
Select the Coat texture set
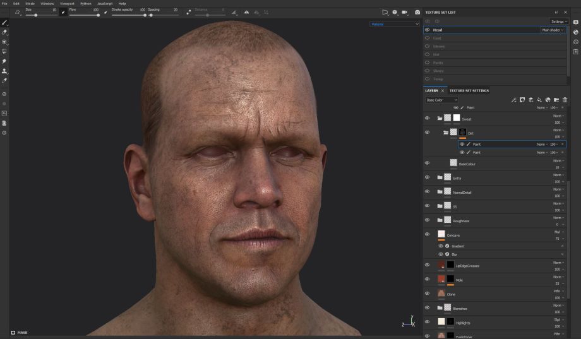(x=437, y=38)
